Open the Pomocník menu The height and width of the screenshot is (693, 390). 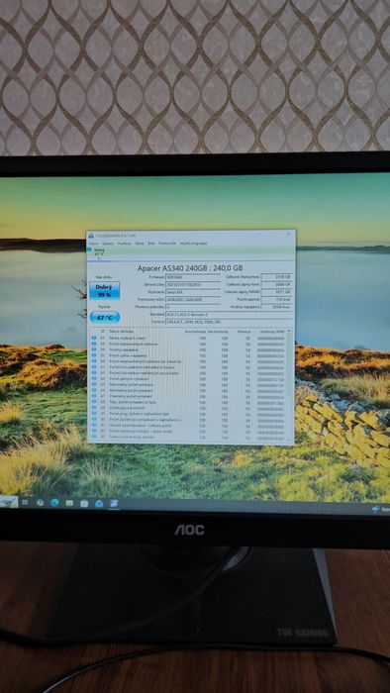pos(167,244)
